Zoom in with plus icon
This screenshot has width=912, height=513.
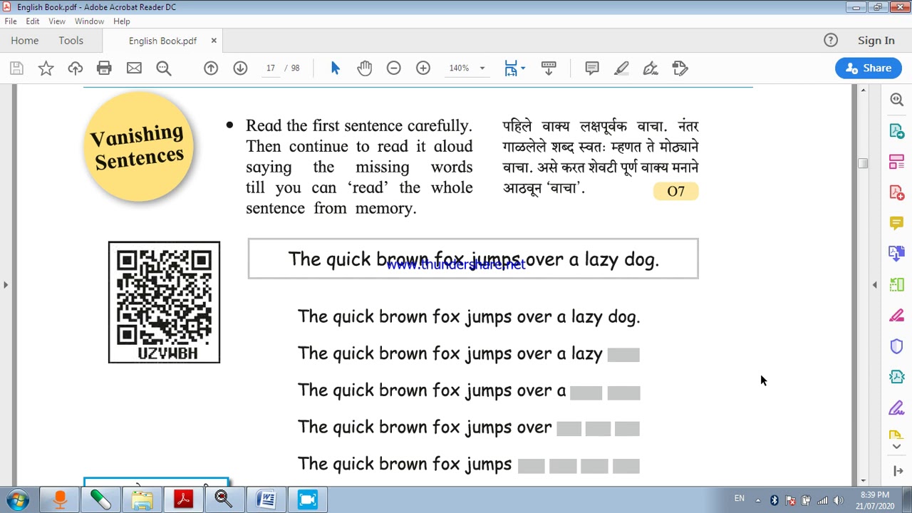pyautogui.click(x=423, y=68)
